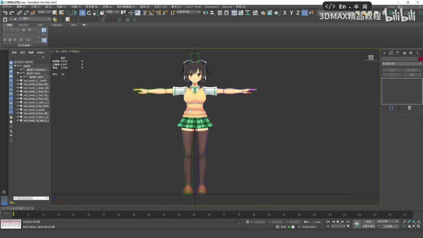Restrict the axis to X
This screenshot has width=423, height=238.
(x=285, y=13)
